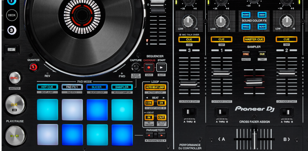Screen dimensions: 308x151
Task: Start the sequencer with the play button
Action: click(161, 67)
